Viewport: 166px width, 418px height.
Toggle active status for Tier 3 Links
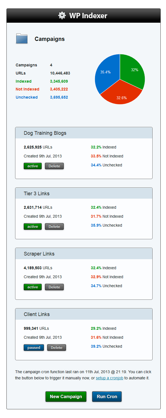click(x=33, y=226)
